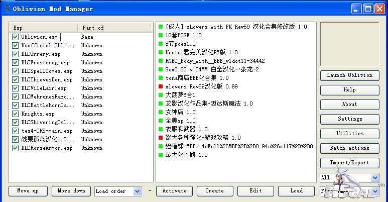Click the green icon beside 衣服和武器 1.0

pyautogui.click(x=161, y=129)
